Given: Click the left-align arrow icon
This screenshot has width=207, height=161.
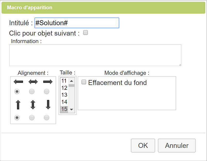Looking at the screenshot, I should click(18, 82).
